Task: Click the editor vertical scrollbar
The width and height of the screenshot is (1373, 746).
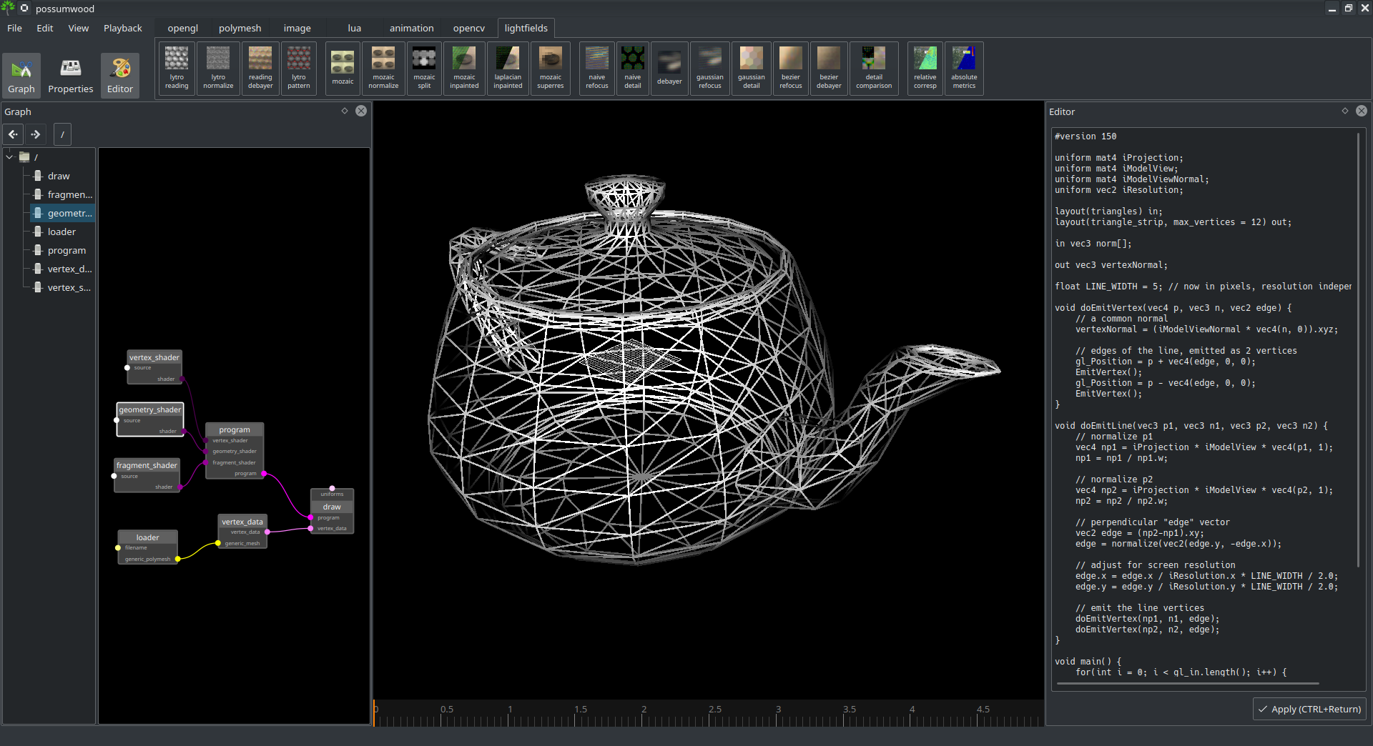Action: (x=1358, y=350)
